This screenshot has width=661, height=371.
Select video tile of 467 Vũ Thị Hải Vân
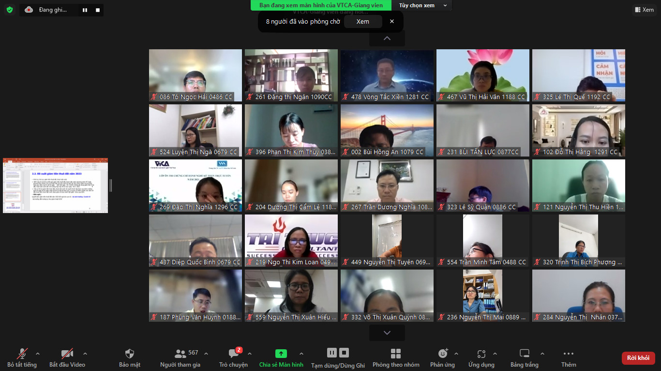[x=483, y=75]
